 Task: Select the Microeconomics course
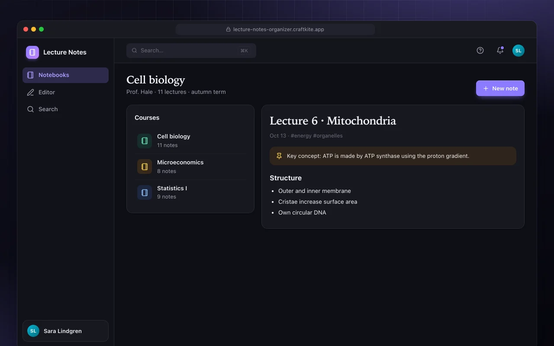(190, 167)
